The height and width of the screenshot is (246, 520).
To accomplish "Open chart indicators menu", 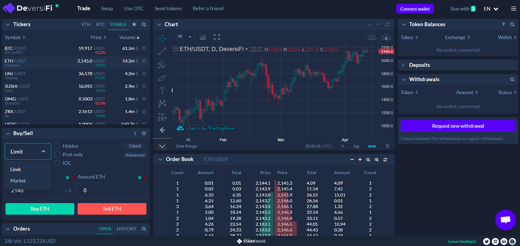I will point(202,37).
